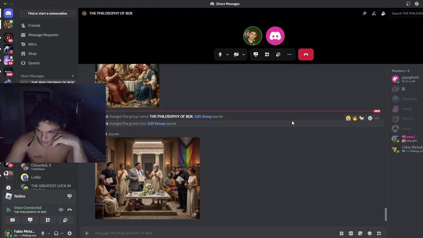Mute microphone in user panel
Viewport: 423px width, 238px height.
[x=43, y=233]
